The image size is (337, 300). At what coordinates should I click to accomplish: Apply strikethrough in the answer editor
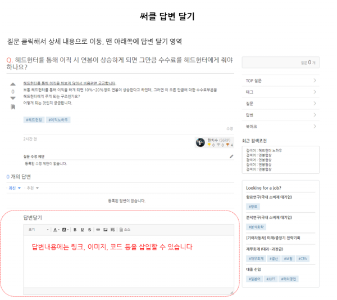[89, 230]
